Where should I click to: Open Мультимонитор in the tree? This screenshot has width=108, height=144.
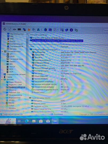click(15, 95)
